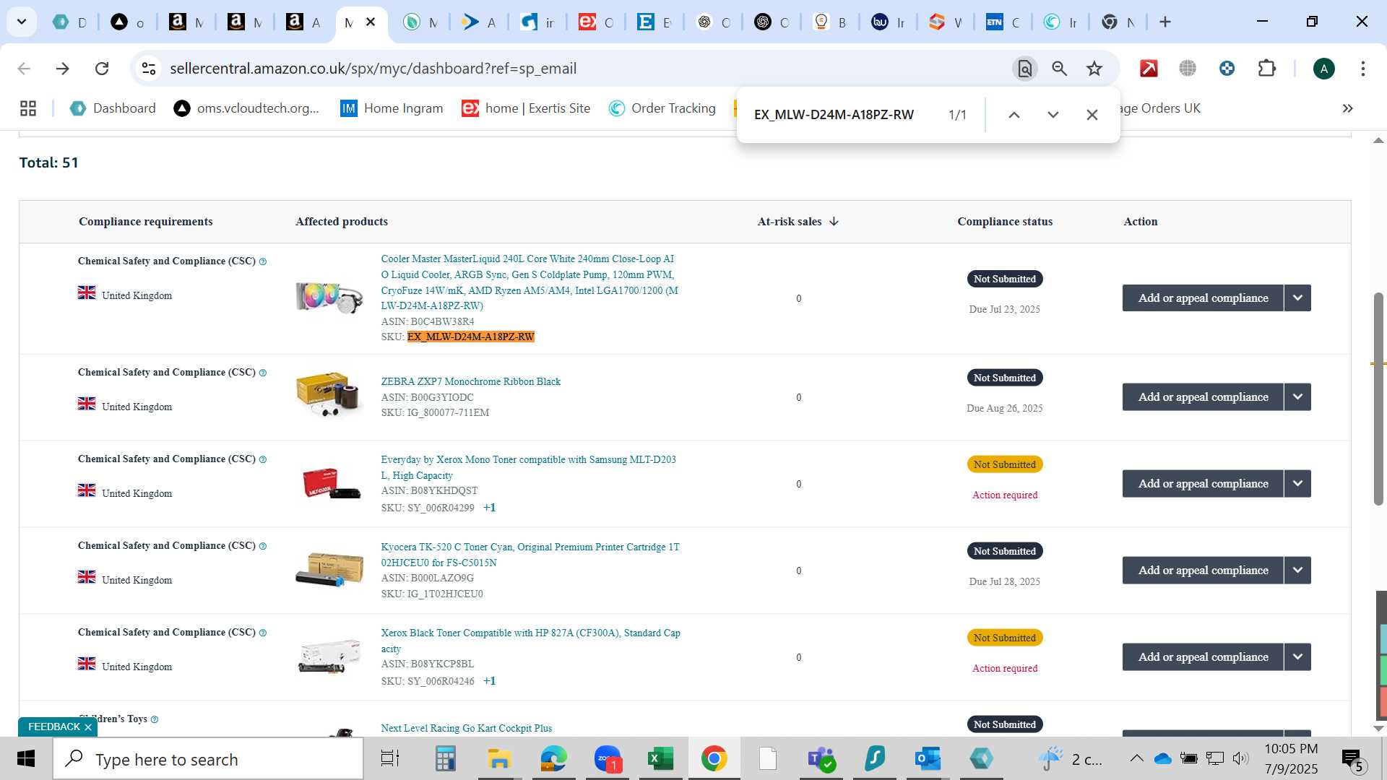Image resolution: width=1387 pixels, height=780 pixels.
Task: Open Next Level Racing Go Kart link
Action: pyautogui.click(x=466, y=728)
